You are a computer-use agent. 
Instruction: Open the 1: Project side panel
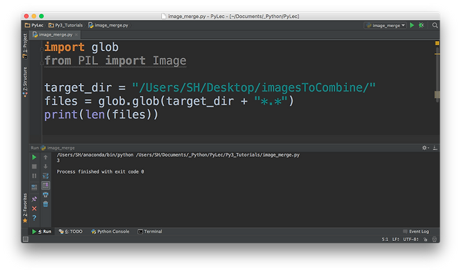tap(25, 46)
